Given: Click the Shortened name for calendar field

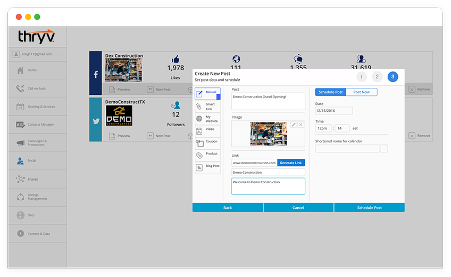Looking at the screenshot, I should pos(347,149).
